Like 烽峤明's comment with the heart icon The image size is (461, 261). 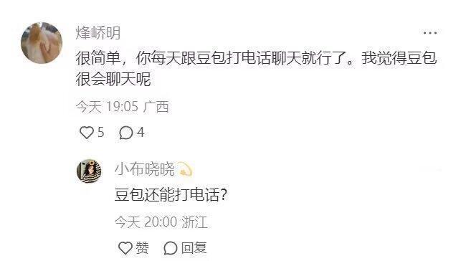click(x=87, y=133)
